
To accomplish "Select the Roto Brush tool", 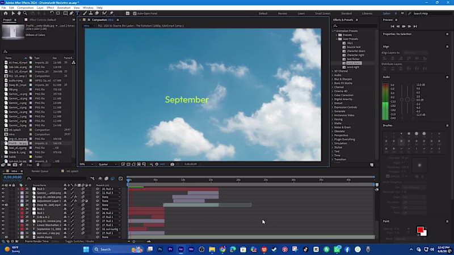I will click(104, 13).
